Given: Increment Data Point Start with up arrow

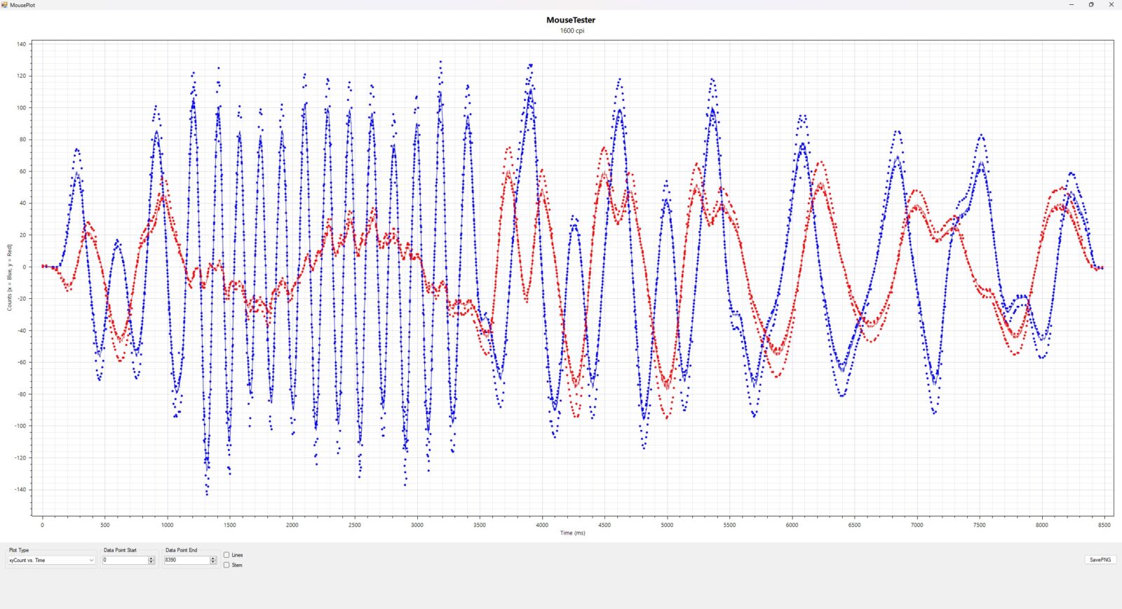Looking at the screenshot, I should [x=151, y=558].
